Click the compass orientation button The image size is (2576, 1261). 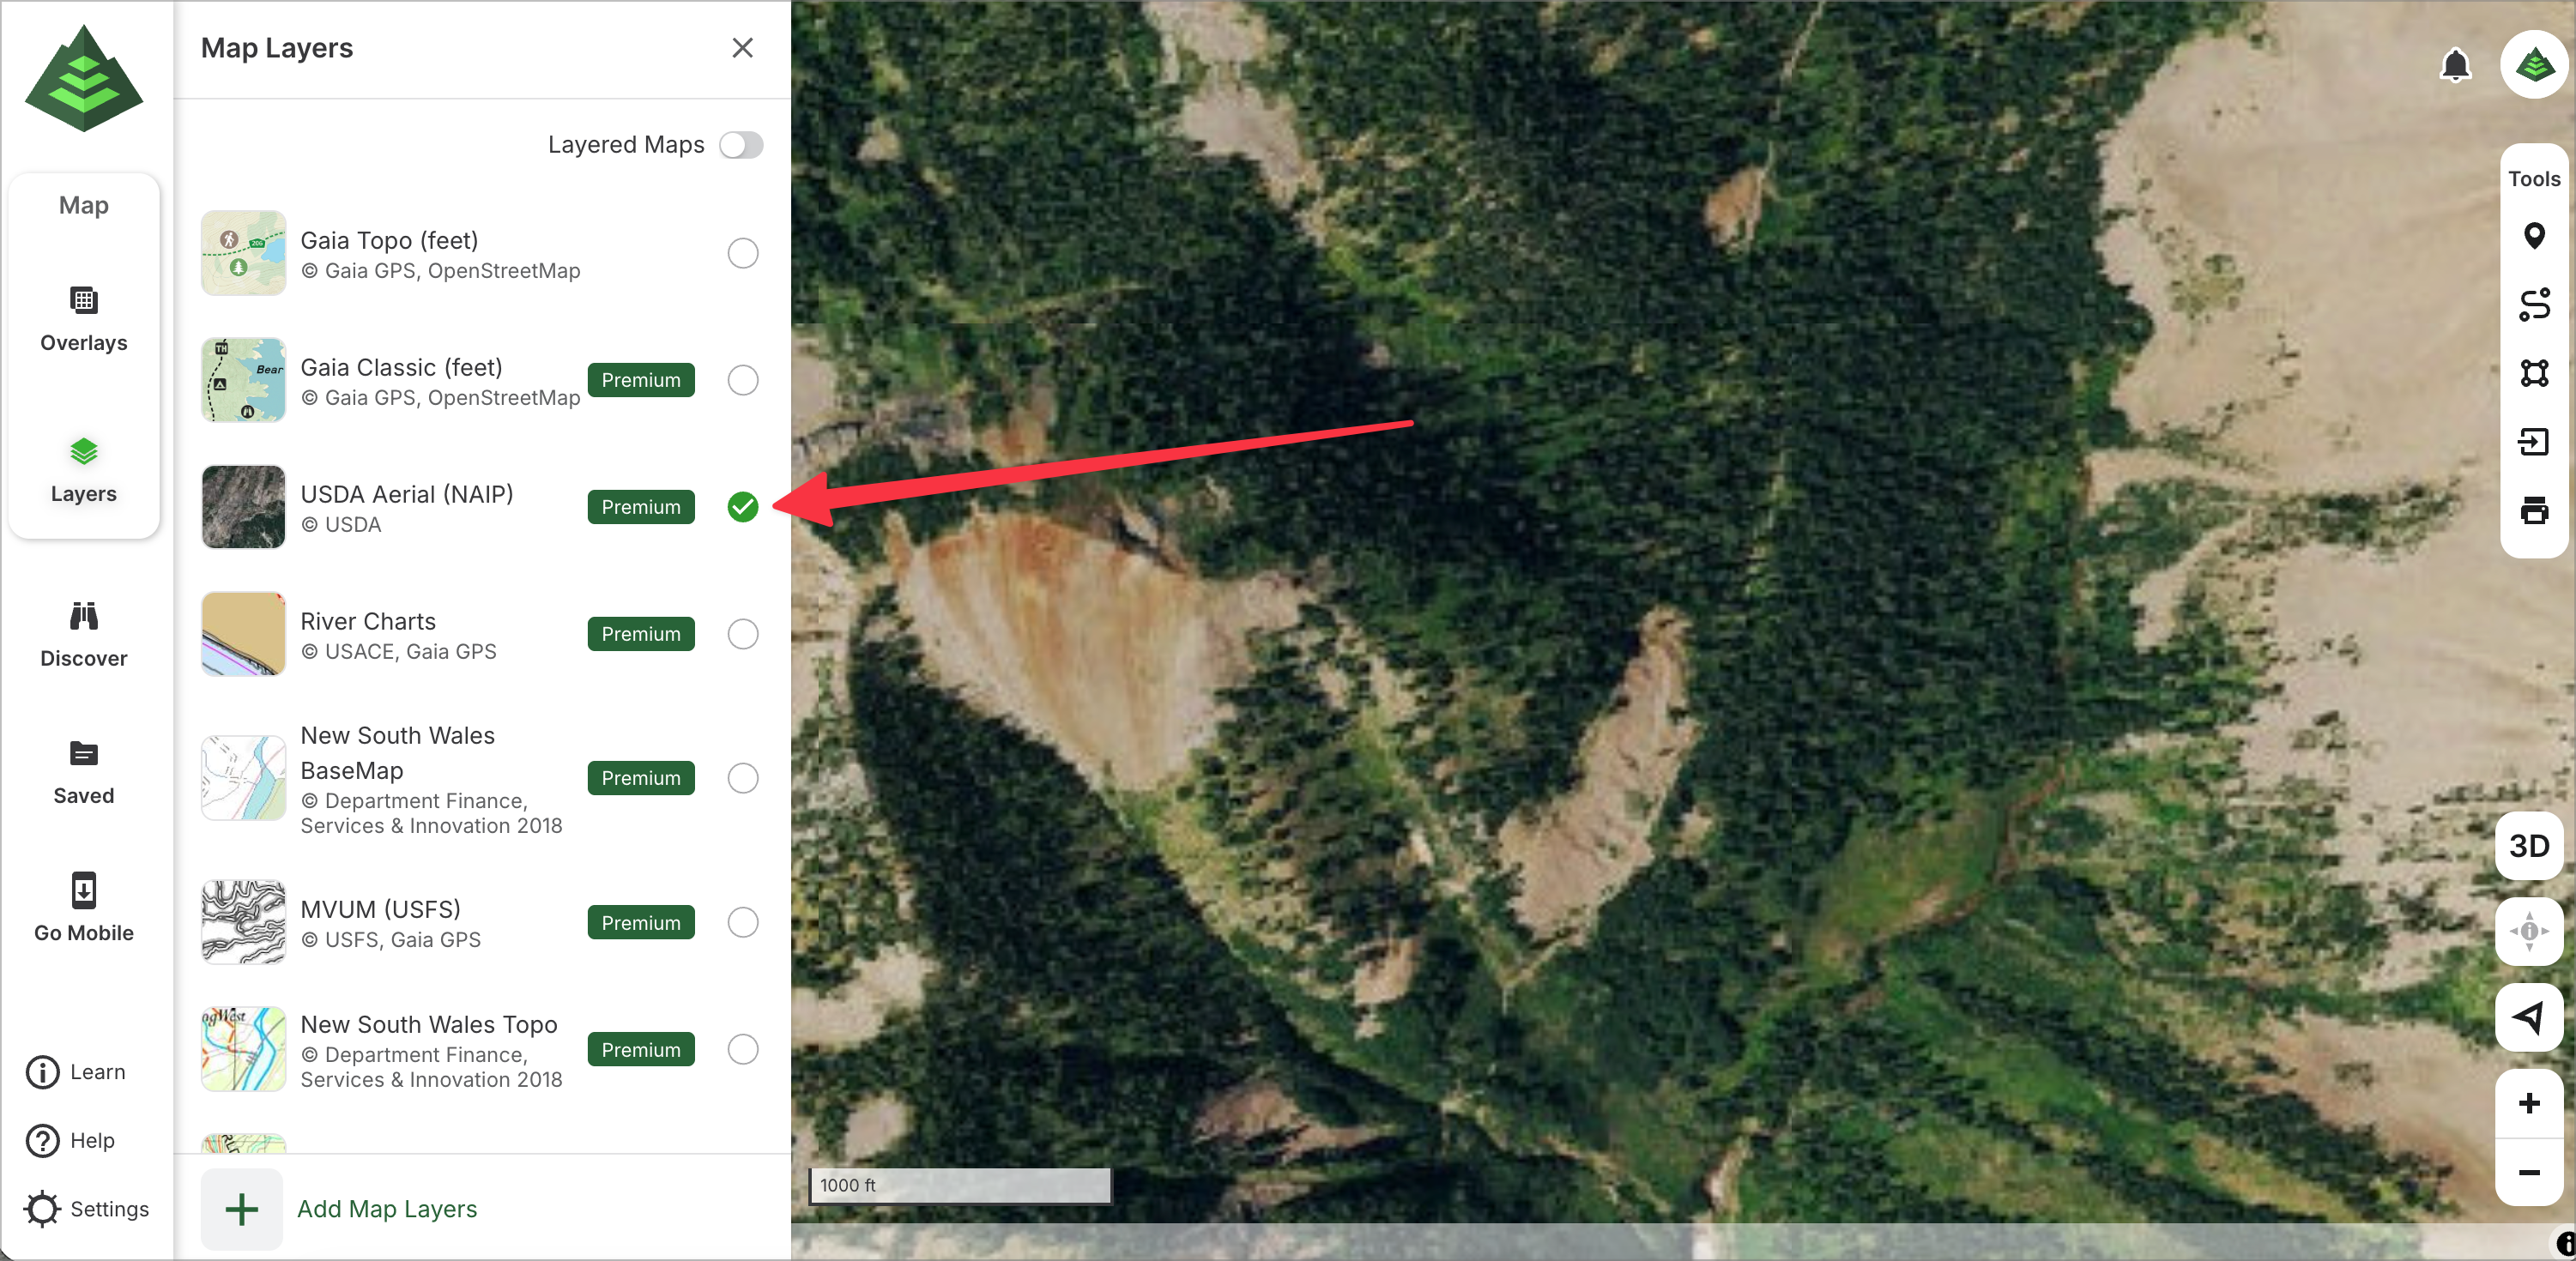(x=2528, y=931)
